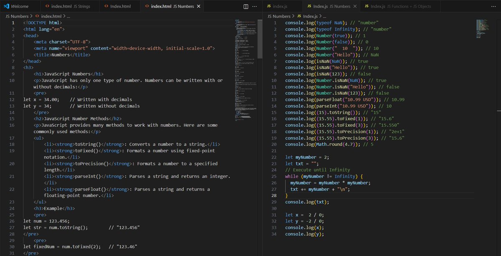
Task: Click the toString() list item line
Action: click(x=132, y=144)
